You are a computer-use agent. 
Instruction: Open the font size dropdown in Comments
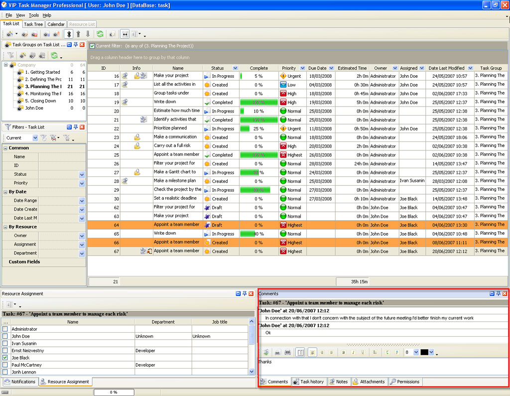tap(416, 352)
